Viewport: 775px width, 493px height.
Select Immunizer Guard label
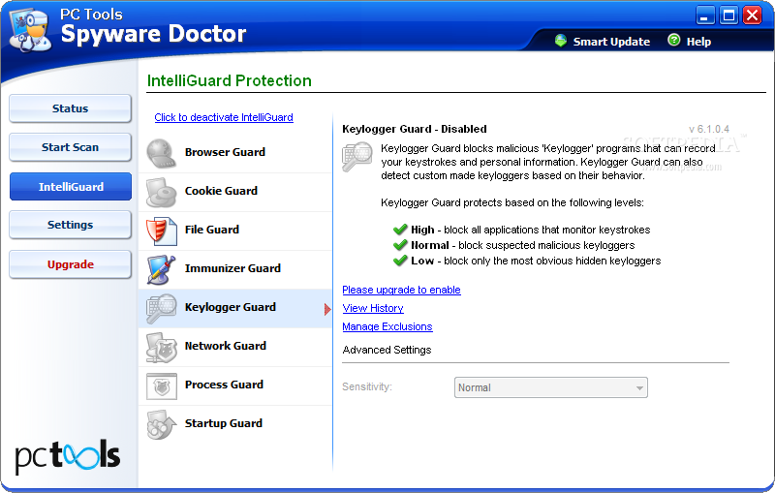232,268
